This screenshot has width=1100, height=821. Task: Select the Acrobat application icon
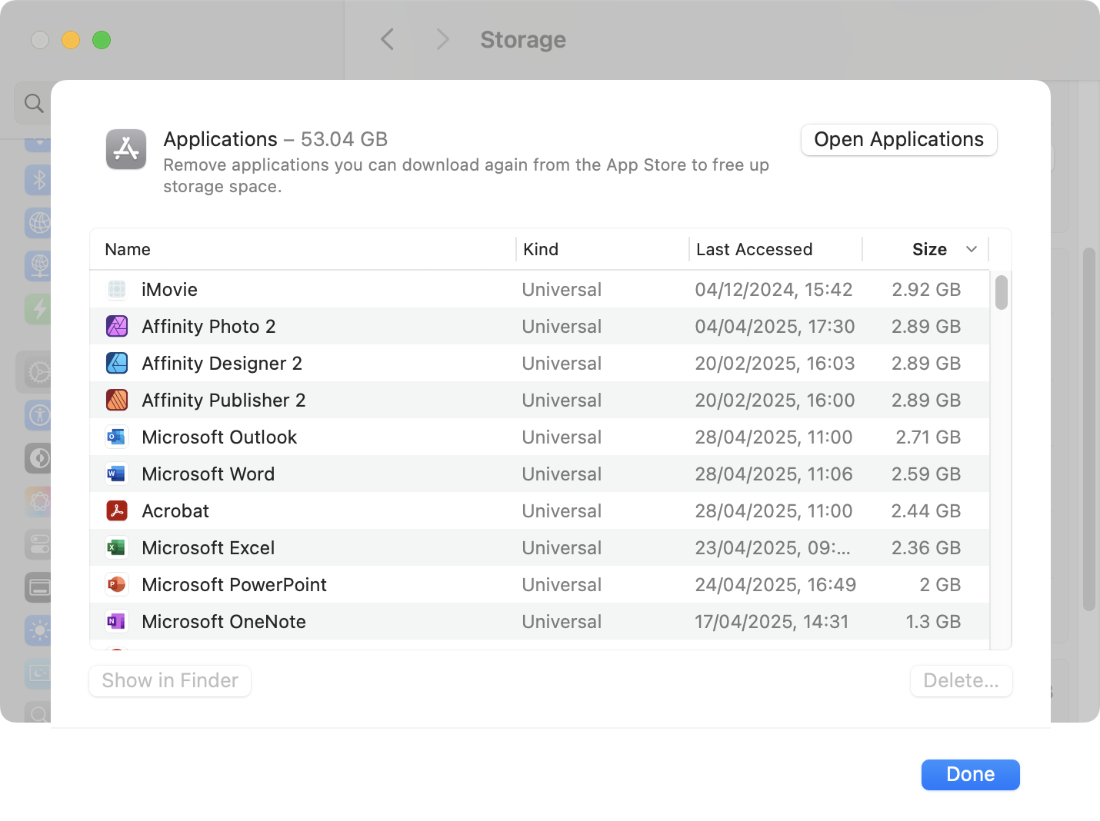[x=117, y=510]
